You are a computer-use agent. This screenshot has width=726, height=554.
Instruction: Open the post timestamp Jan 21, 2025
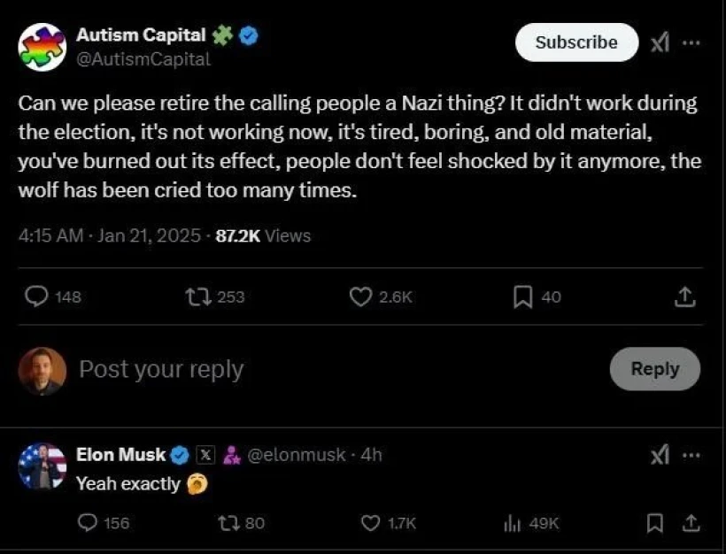point(147,235)
